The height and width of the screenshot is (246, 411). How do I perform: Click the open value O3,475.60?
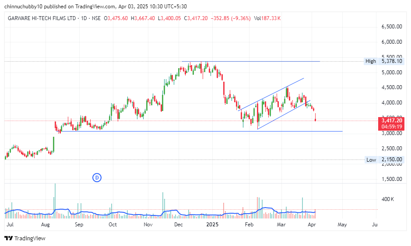tap(116, 18)
